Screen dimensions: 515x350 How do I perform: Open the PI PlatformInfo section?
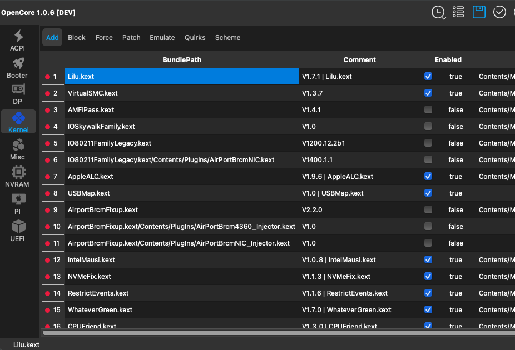tap(18, 204)
